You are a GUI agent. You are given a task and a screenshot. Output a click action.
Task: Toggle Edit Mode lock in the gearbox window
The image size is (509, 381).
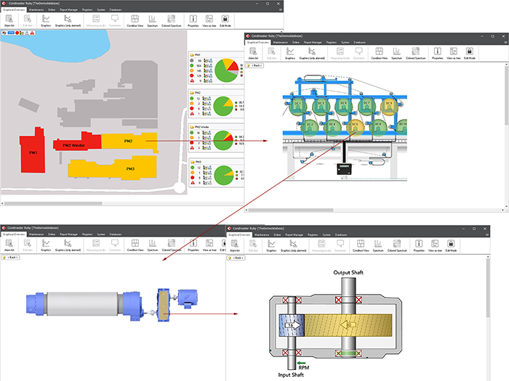pos(451,245)
